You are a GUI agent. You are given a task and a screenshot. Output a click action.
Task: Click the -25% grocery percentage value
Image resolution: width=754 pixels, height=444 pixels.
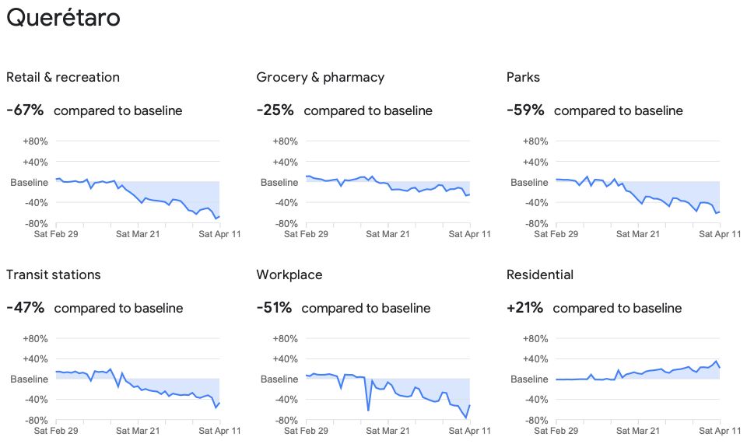(x=275, y=110)
